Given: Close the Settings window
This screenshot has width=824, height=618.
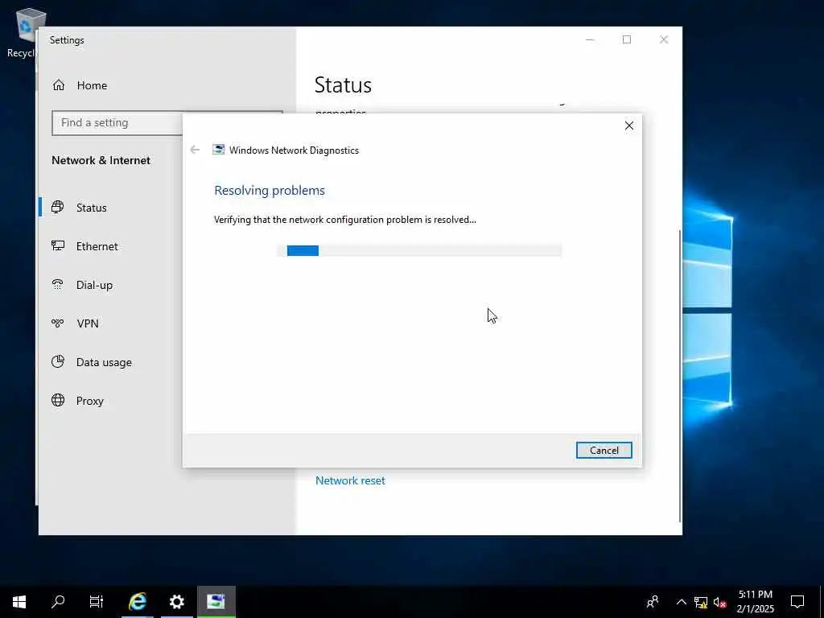Looking at the screenshot, I should [664, 40].
